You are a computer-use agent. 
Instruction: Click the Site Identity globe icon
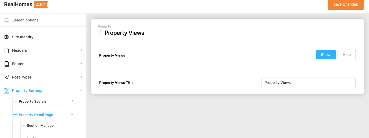point(7,37)
